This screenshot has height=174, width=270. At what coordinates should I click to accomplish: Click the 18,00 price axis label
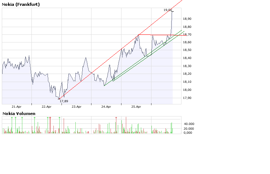coord(187,90)
